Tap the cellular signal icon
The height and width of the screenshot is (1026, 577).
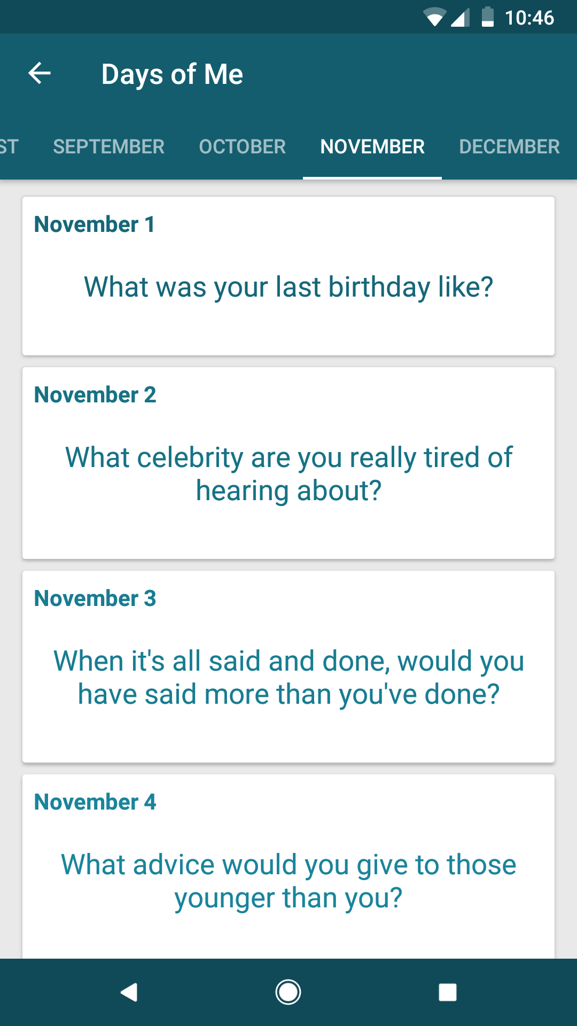tap(460, 18)
